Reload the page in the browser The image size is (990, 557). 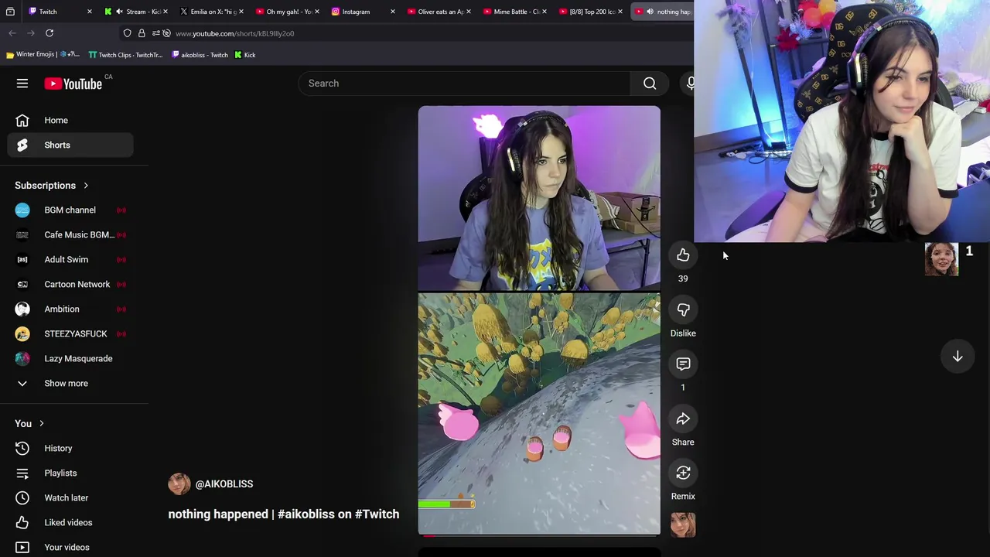click(x=49, y=33)
